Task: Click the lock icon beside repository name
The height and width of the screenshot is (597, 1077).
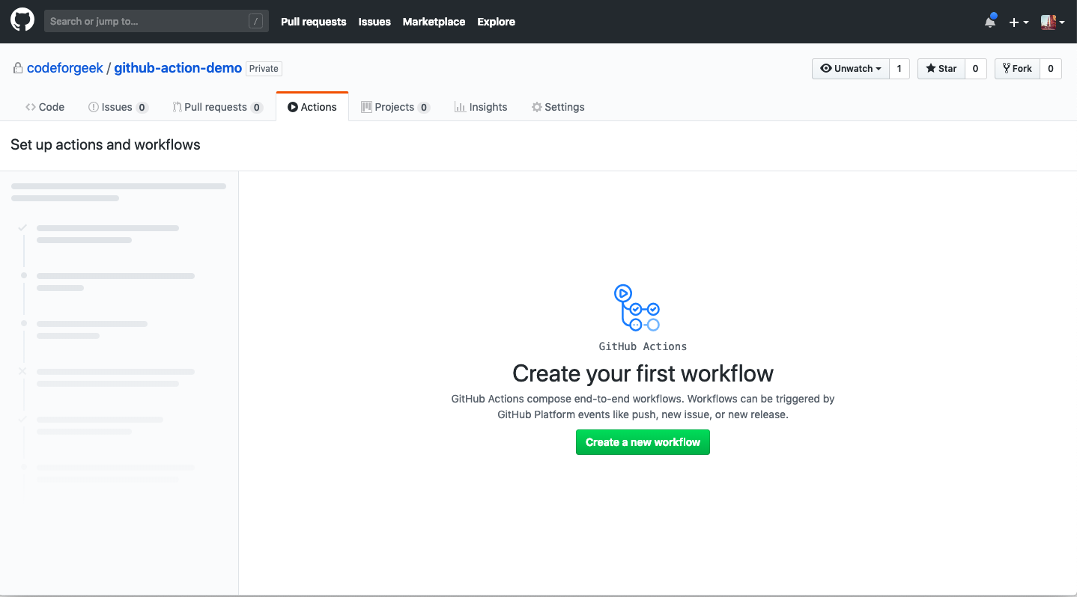Action: [x=17, y=68]
